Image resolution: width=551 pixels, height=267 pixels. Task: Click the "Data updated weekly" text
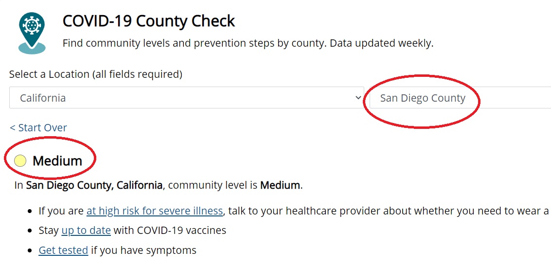point(382,43)
